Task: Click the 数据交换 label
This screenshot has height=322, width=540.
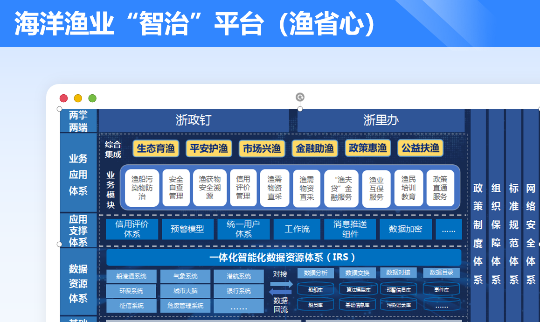Action: 358,273
